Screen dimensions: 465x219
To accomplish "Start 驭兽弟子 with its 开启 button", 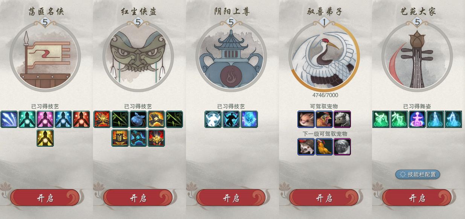I will [x=324, y=198].
